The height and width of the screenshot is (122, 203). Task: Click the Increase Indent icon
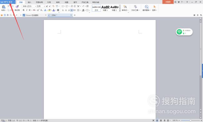(75, 6)
